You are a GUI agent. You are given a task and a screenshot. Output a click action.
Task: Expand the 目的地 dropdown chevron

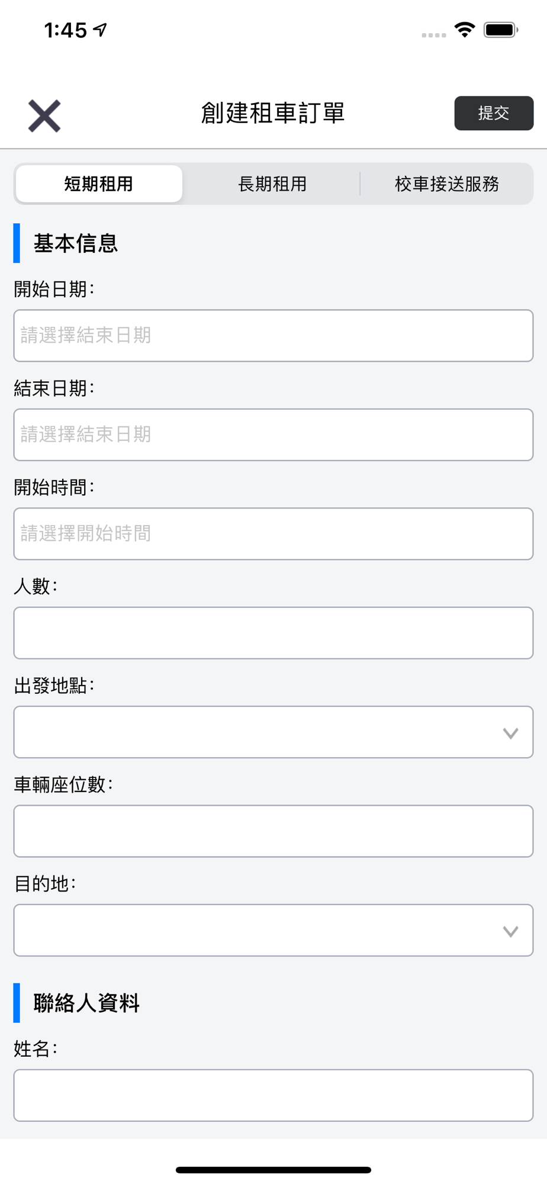[510, 931]
